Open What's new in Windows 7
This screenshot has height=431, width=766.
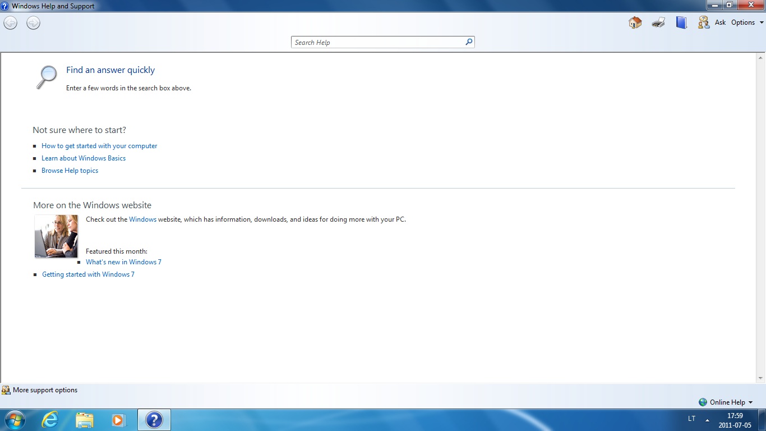tap(123, 262)
